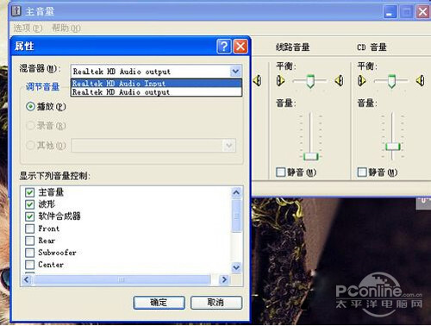
Task: Click the help question mark button in 属性 dialog
Action: click(x=224, y=46)
